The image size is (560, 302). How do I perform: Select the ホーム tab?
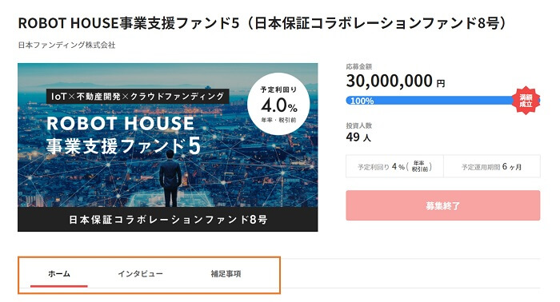point(59,274)
